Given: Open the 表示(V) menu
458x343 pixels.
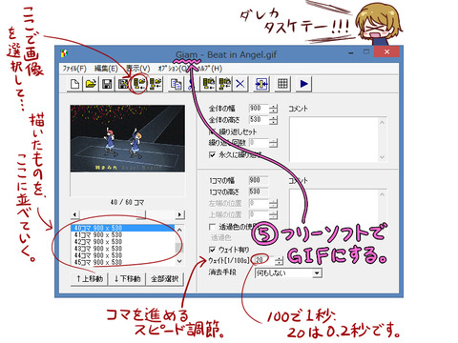Looking at the screenshot, I should coord(137,69).
